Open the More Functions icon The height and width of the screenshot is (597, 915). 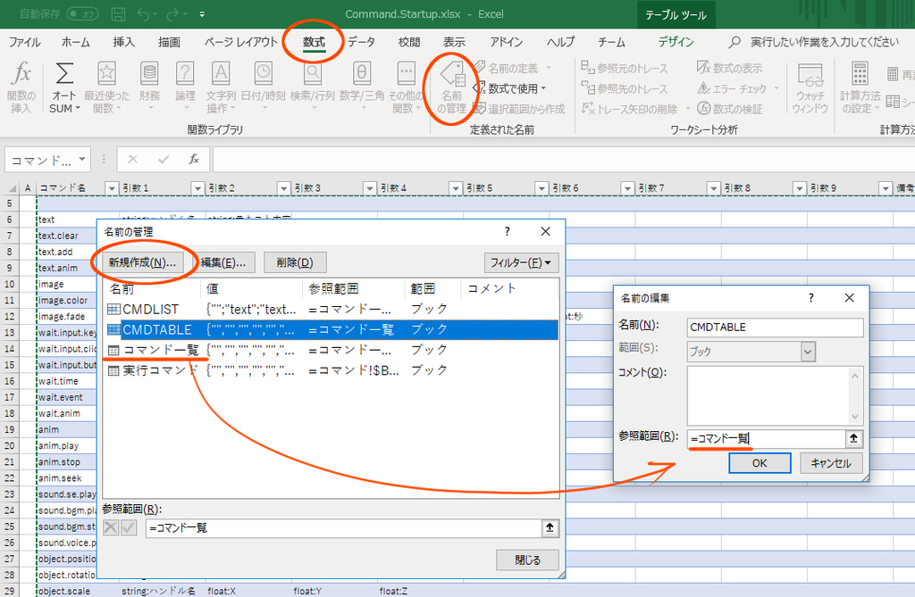(407, 74)
